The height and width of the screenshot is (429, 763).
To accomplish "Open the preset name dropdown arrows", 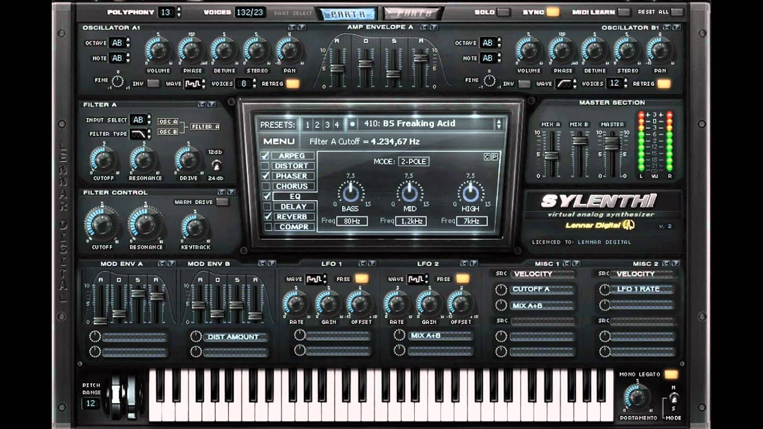I will [499, 124].
